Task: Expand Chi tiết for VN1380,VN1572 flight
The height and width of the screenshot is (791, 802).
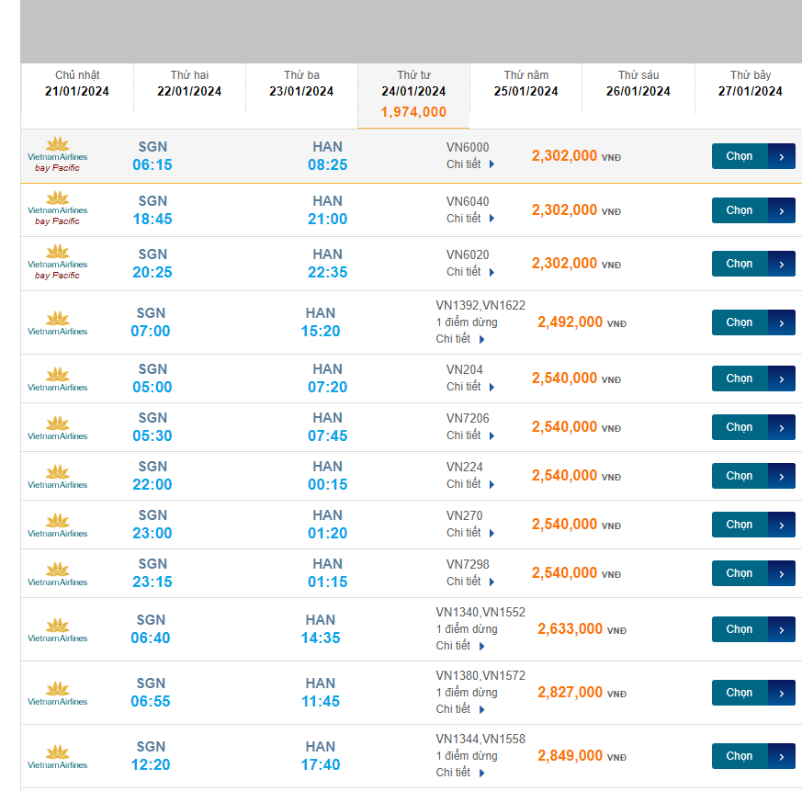Action: click(459, 709)
